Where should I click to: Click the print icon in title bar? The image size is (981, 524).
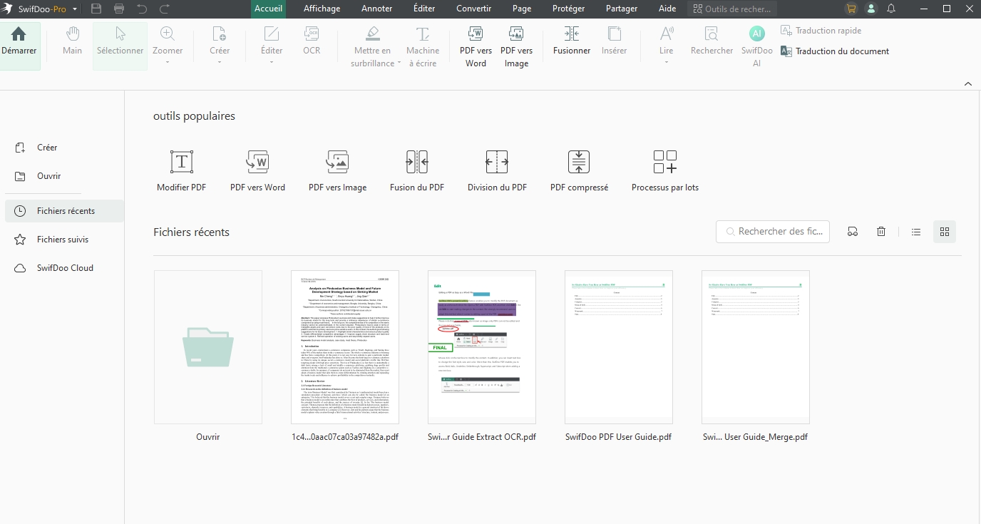click(119, 9)
